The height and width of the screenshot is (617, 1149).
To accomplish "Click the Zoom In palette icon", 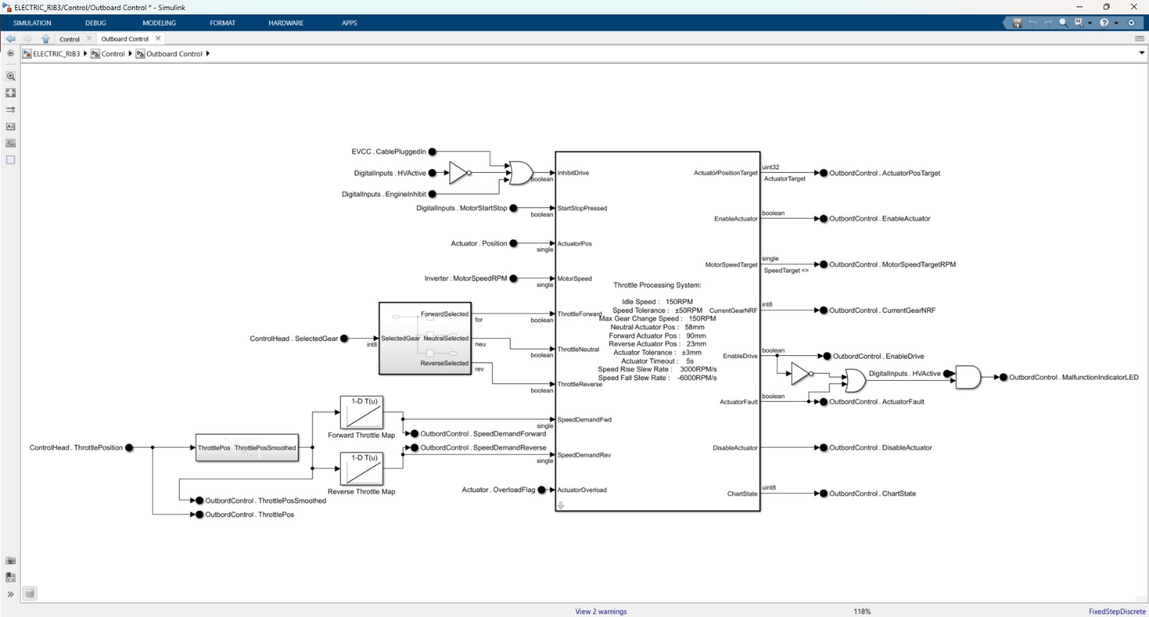I will 11,76.
